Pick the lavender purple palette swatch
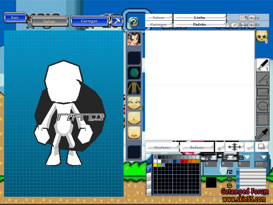This screenshot has width=273, height=205. pyautogui.click(x=163, y=165)
